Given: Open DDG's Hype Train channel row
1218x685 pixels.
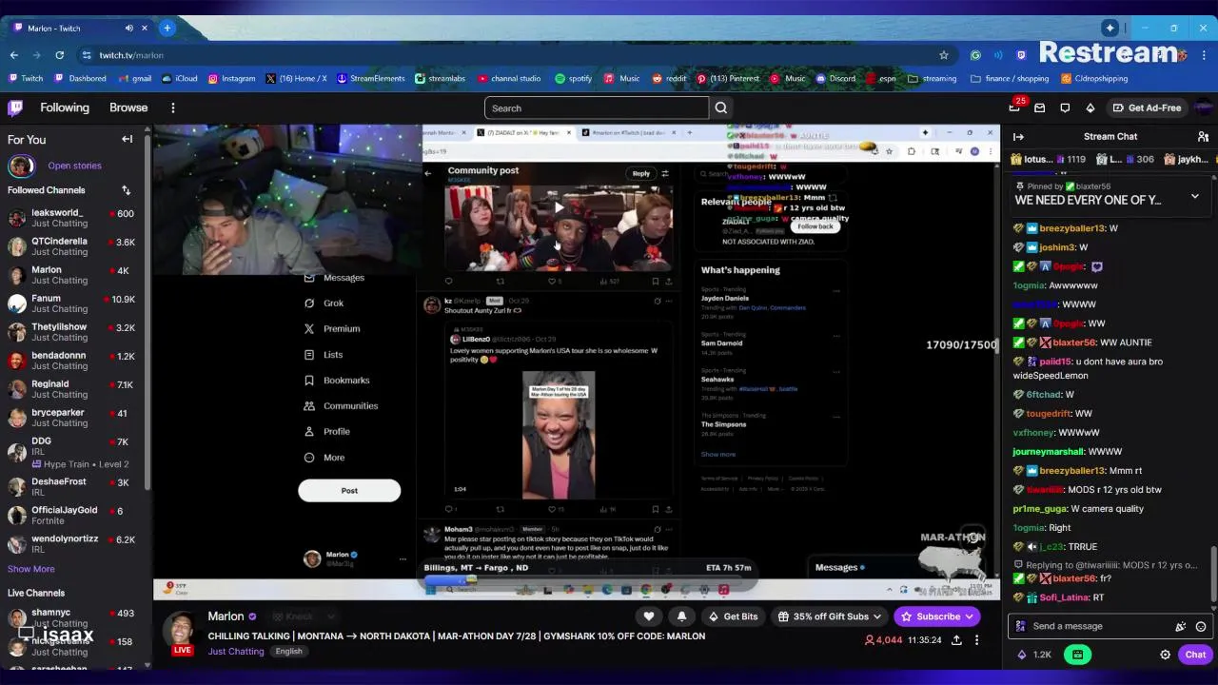Looking at the screenshot, I should (x=72, y=452).
